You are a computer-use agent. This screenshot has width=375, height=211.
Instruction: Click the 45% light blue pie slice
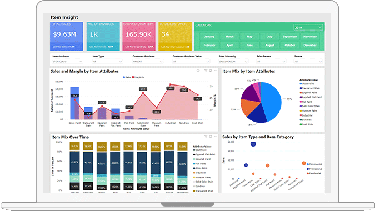coord(272,102)
